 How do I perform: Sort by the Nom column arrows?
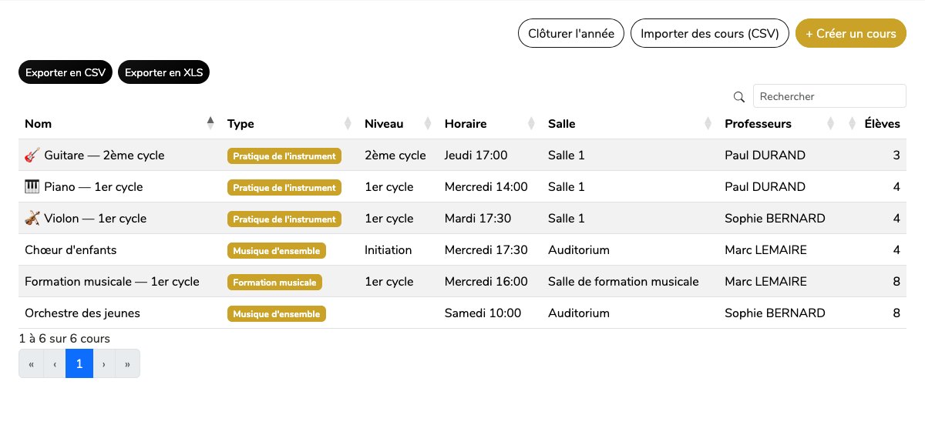pyautogui.click(x=210, y=123)
